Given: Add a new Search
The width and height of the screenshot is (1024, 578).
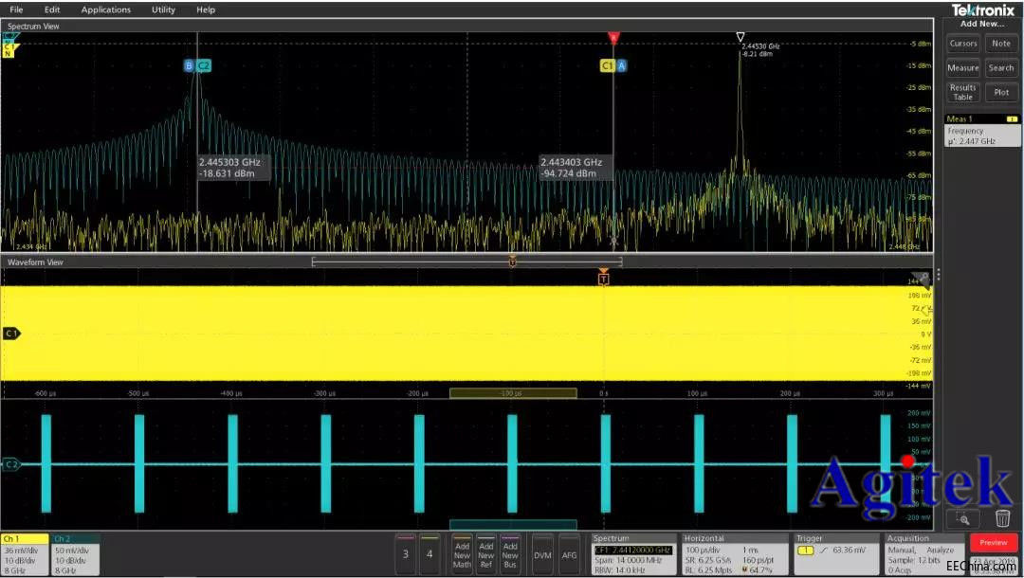Looking at the screenshot, I should point(1001,68).
